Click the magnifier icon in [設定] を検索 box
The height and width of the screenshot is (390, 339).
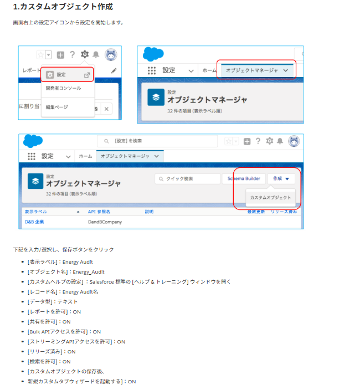point(106,141)
